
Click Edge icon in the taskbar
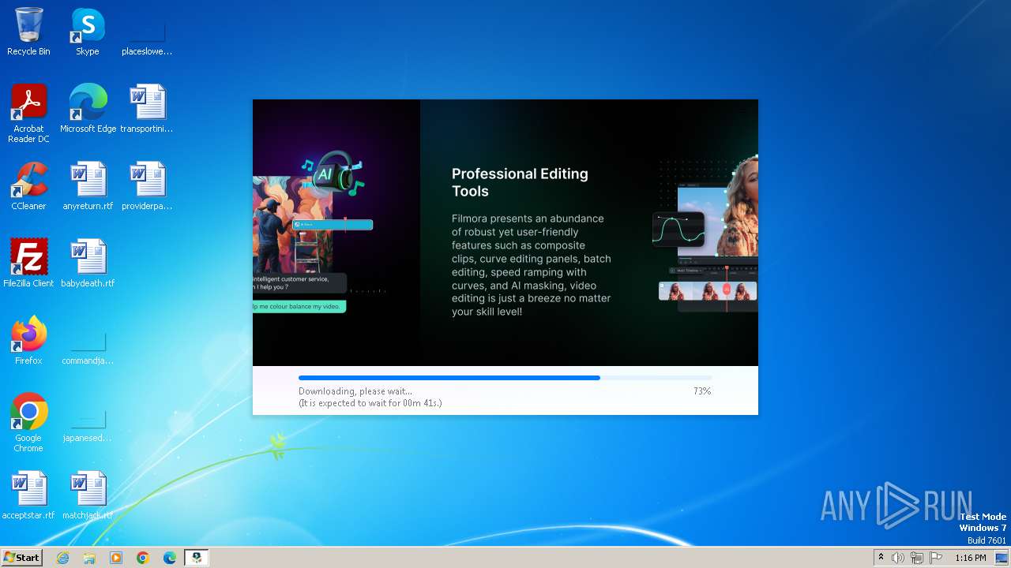coord(170,558)
